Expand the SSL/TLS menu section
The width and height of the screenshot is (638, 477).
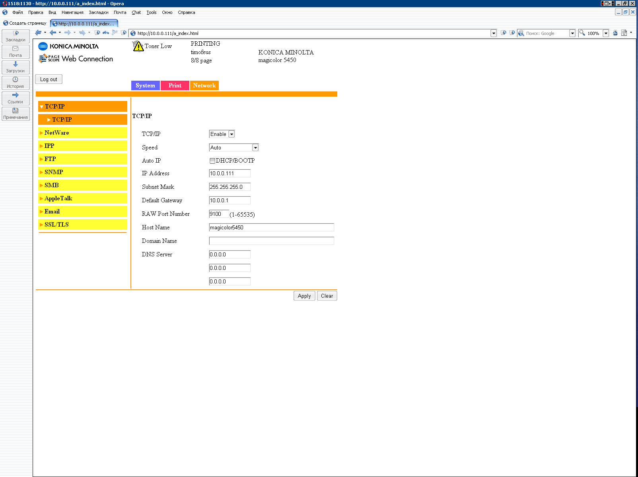tap(83, 225)
